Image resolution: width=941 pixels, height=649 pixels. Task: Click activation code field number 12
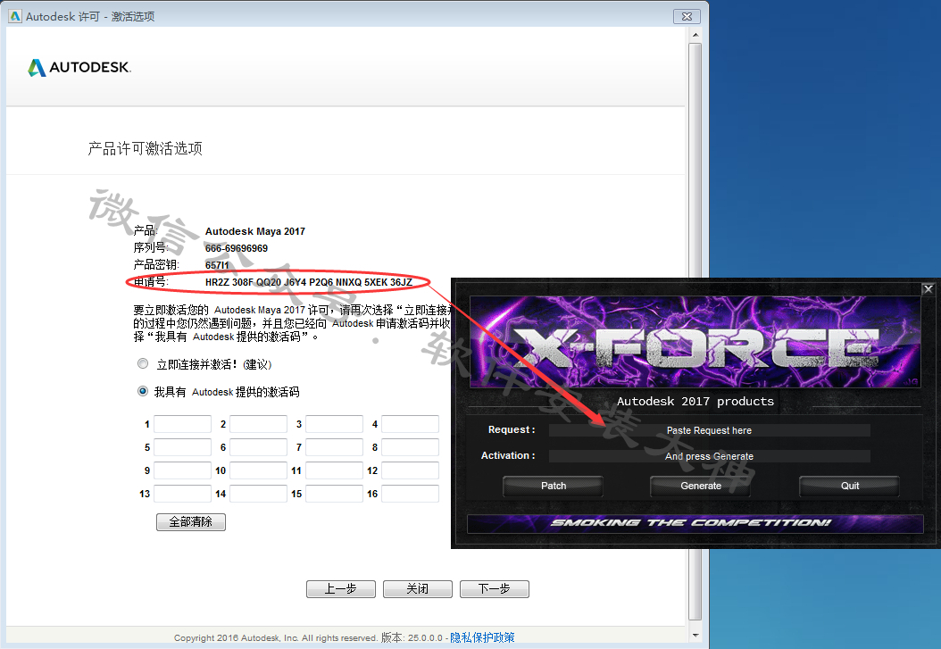point(411,470)
